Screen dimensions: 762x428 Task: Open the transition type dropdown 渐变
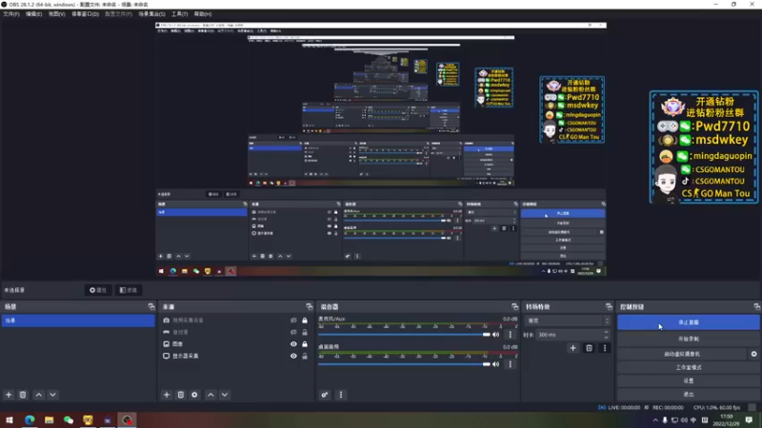(x=568, y=321)
